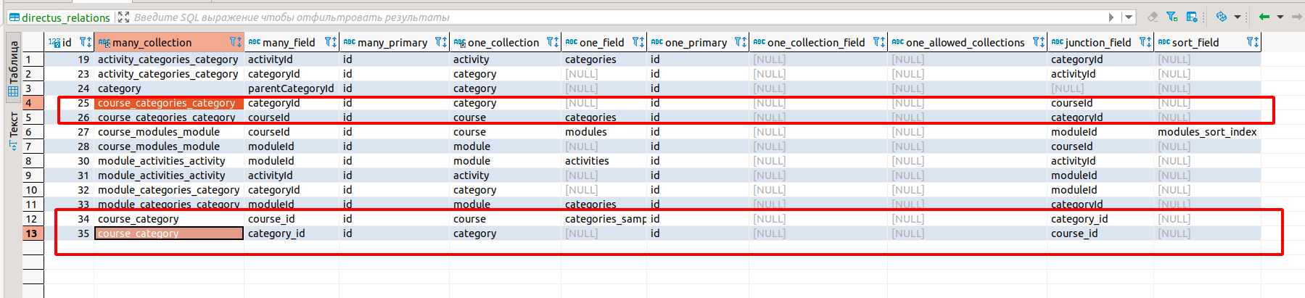Select the one_allowed_collections column header
This screenshot has height=298, width=1305.
(968, 42)
